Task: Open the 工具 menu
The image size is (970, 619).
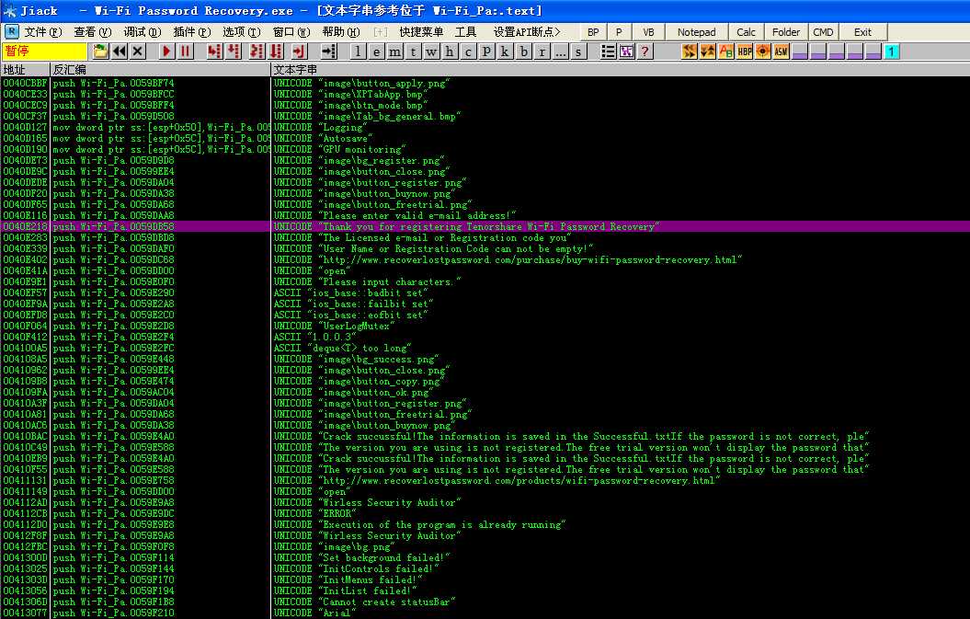Action: [466, 31]
